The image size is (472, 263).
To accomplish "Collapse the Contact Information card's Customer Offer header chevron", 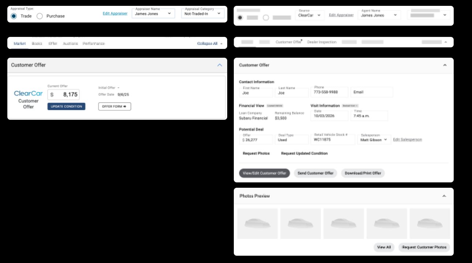I will tap(445, 65).
